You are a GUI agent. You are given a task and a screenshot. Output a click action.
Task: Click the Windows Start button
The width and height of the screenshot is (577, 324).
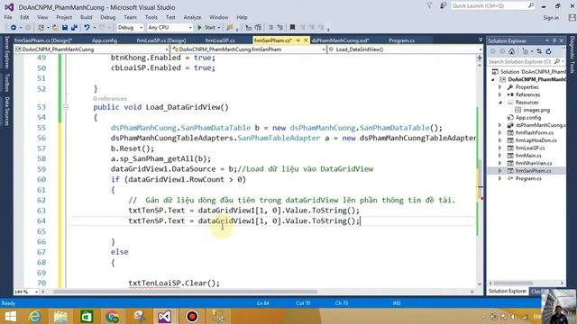point(10,316)
